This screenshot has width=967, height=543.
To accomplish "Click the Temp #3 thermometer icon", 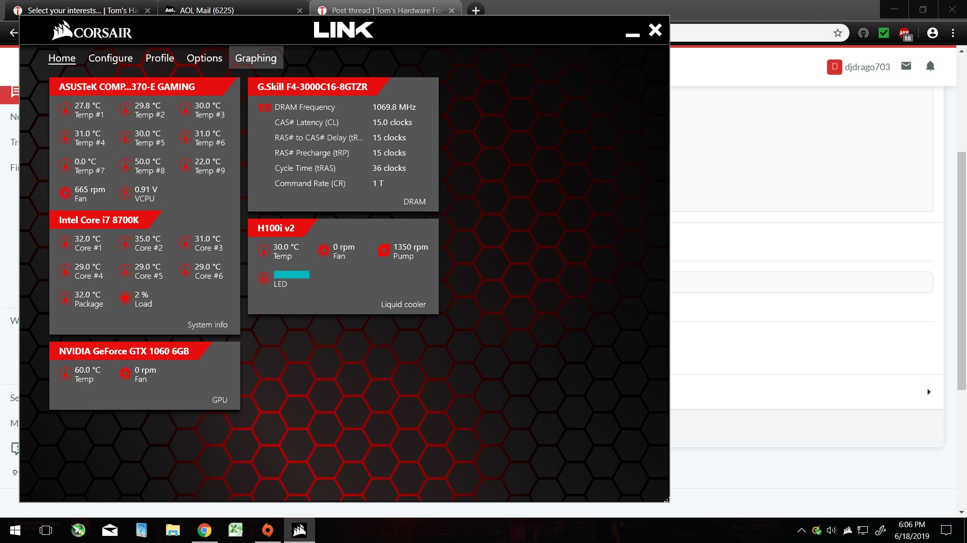I will coord(185,109).
